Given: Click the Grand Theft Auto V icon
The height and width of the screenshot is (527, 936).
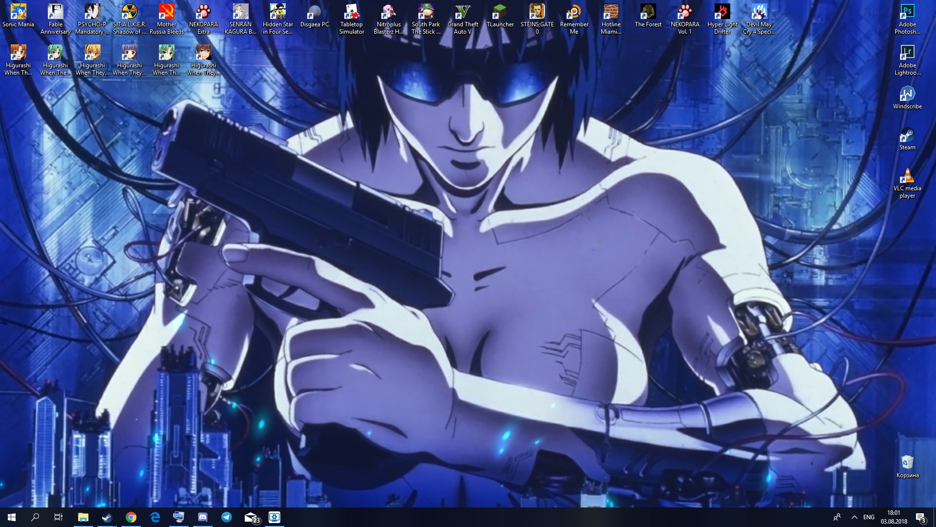Looking at the screenshot, I should click(463, 20).
